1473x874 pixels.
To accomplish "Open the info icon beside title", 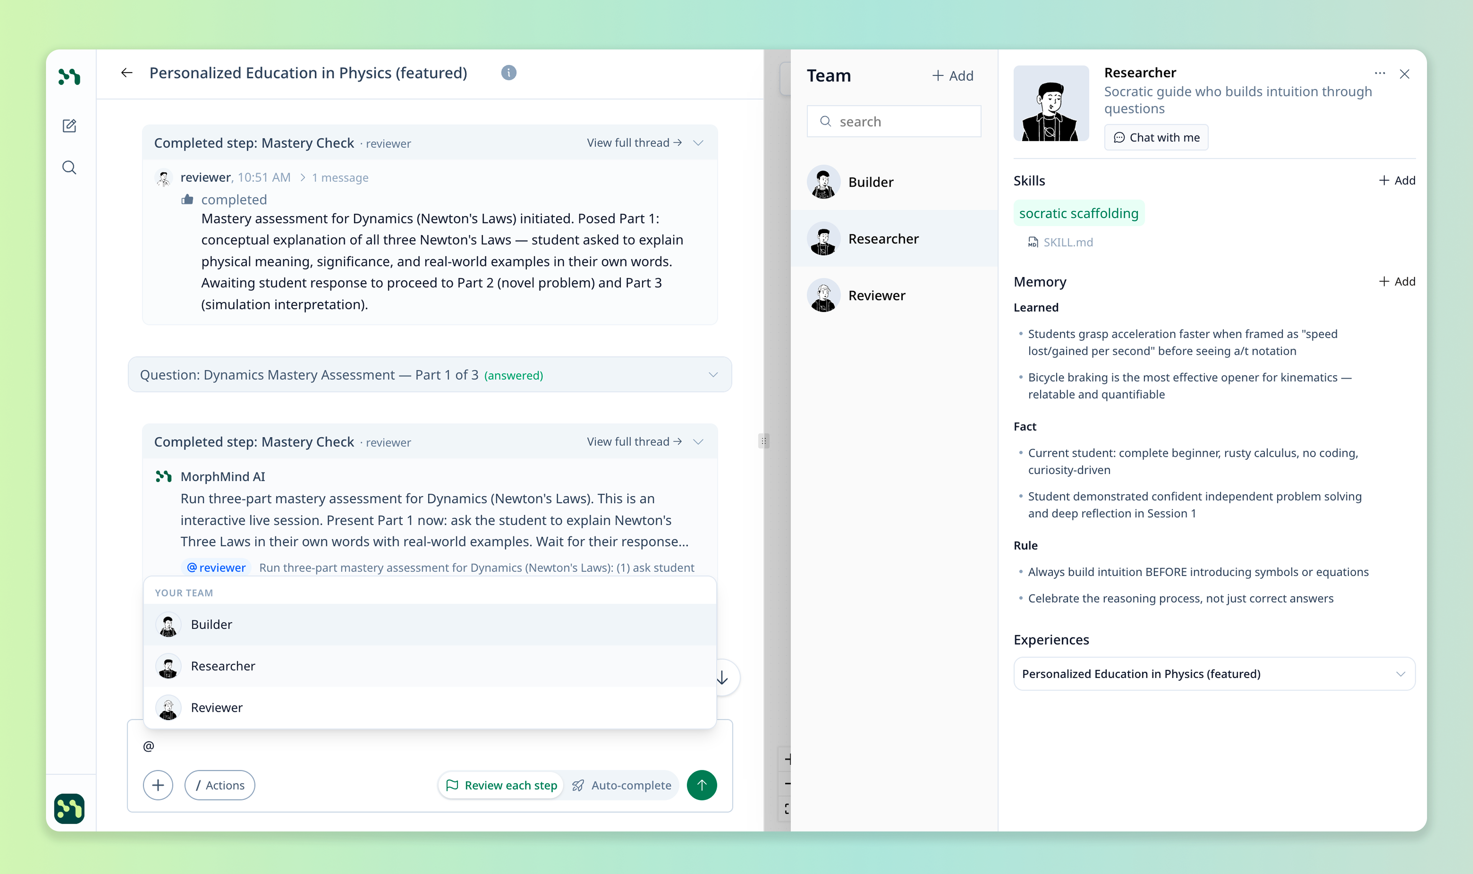I will tap(509, 72).
